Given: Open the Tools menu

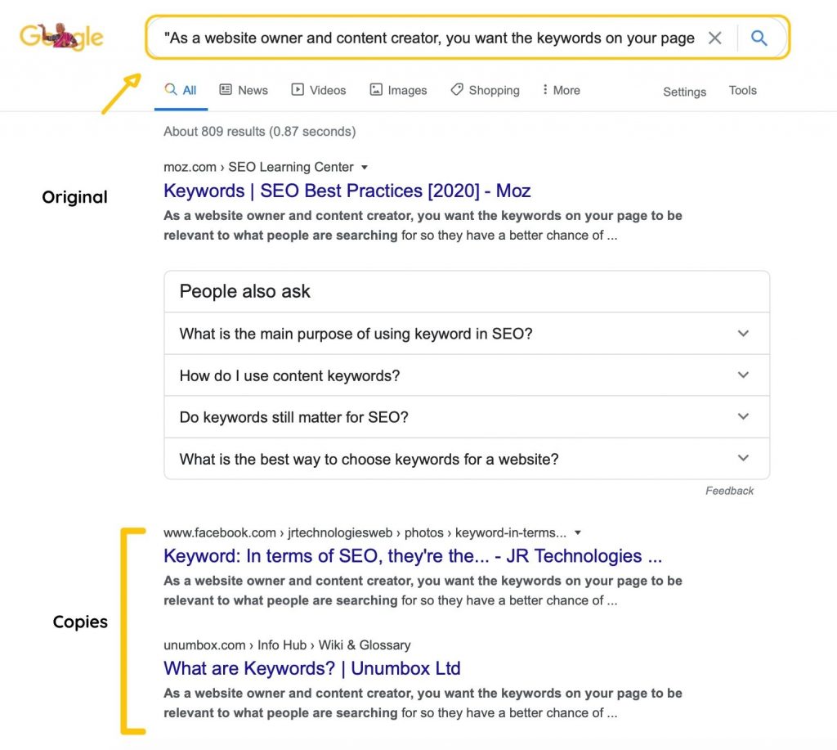Looking at the screenshot, I should [x=742, y=90].
